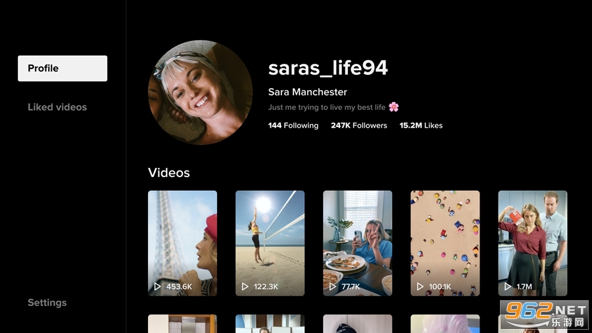Click play icon beside 77.7K views
This screenshot has height=333, width=592.
pyautogui.click(x=333, y=286)
